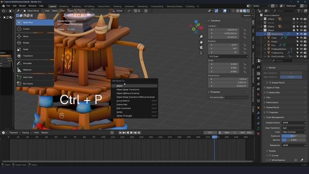Choose the Move tool

tap(35, 36)
